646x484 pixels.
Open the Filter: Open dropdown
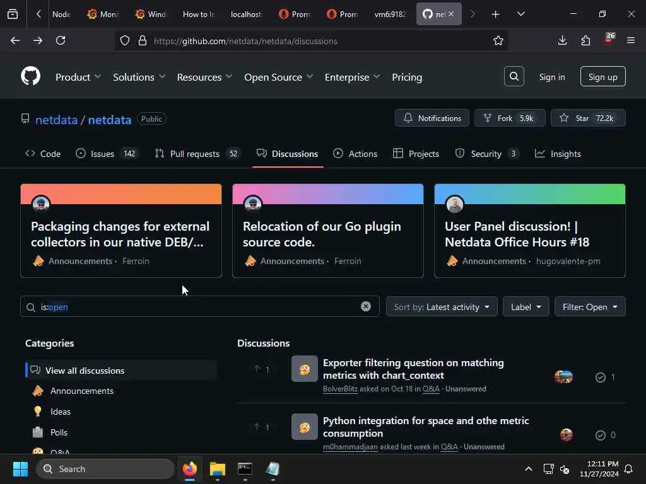pyautogui.click(x=590, y=307)
